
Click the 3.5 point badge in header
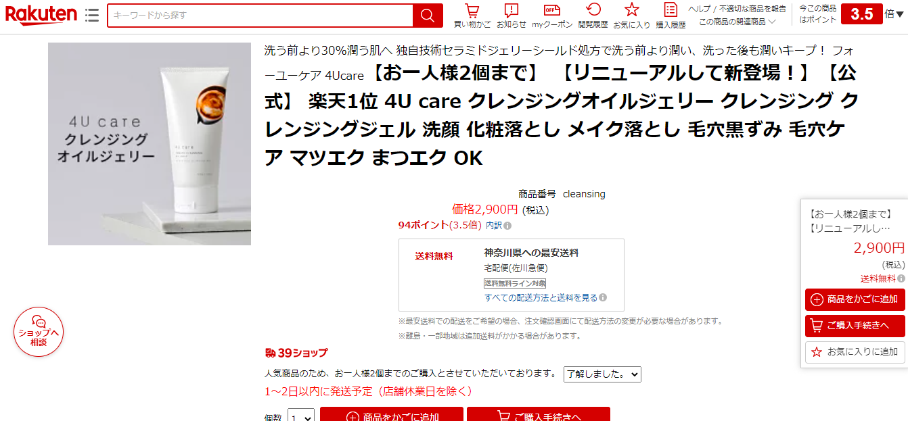pyautogui.click(x=862, y=14)
